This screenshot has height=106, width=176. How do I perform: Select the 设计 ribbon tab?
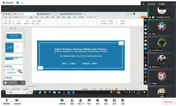tap(42, 17)
